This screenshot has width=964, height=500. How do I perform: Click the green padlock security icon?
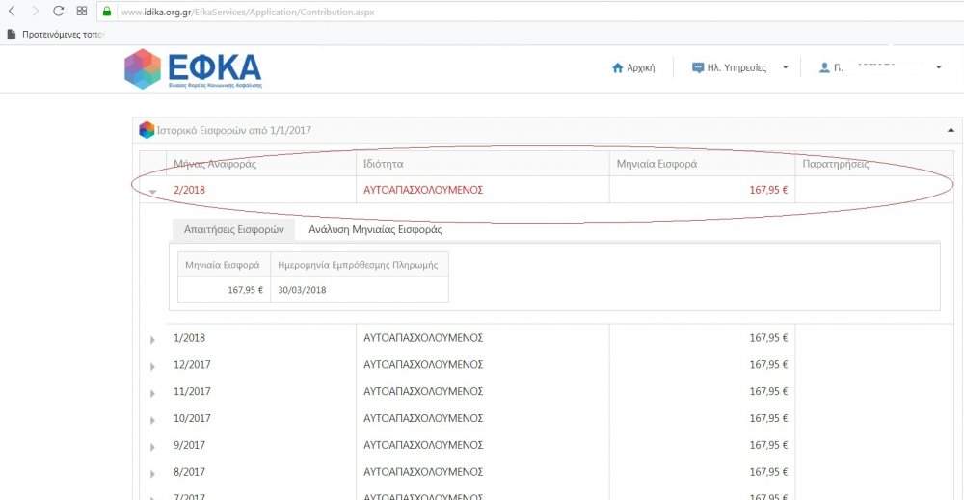(x=107, y=13)
